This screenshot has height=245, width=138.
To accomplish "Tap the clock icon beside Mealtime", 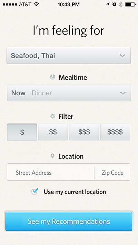I will pos(52,77).
